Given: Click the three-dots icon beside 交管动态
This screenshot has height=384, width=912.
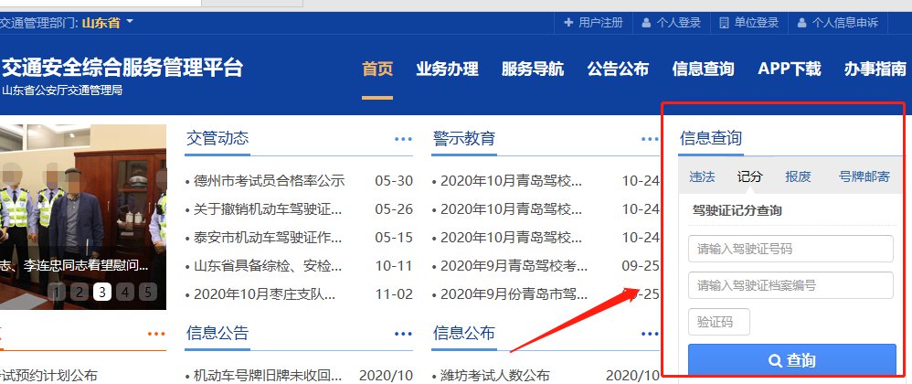Looking at the screenshot, I should (x=404, y=139).
